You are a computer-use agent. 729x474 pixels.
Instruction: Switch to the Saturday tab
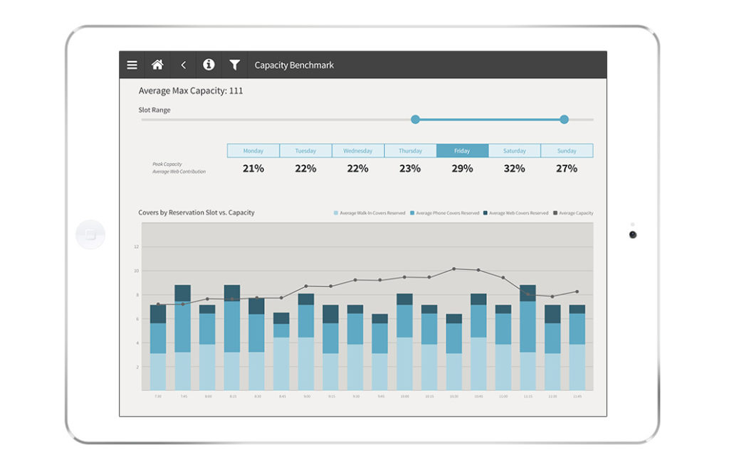[x=515, y=151]
